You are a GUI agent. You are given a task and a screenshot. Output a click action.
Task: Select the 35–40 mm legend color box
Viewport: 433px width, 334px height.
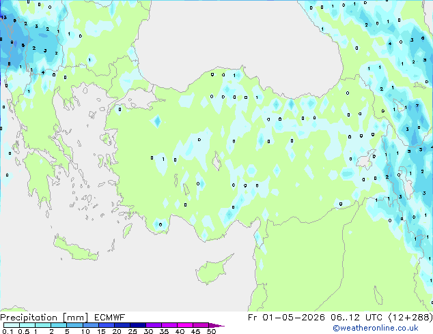click(x=169, y=325)
